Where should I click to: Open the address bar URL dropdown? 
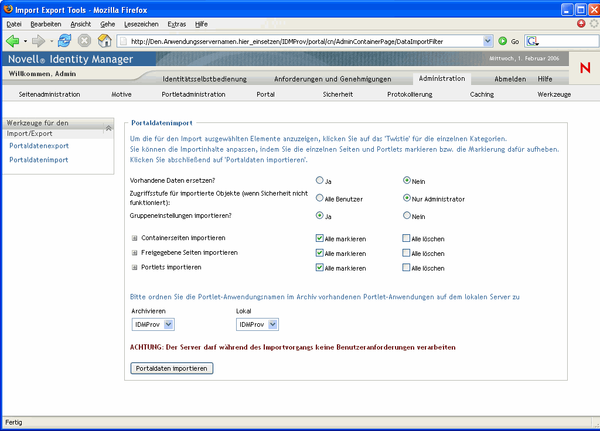[x=487, y=42]
